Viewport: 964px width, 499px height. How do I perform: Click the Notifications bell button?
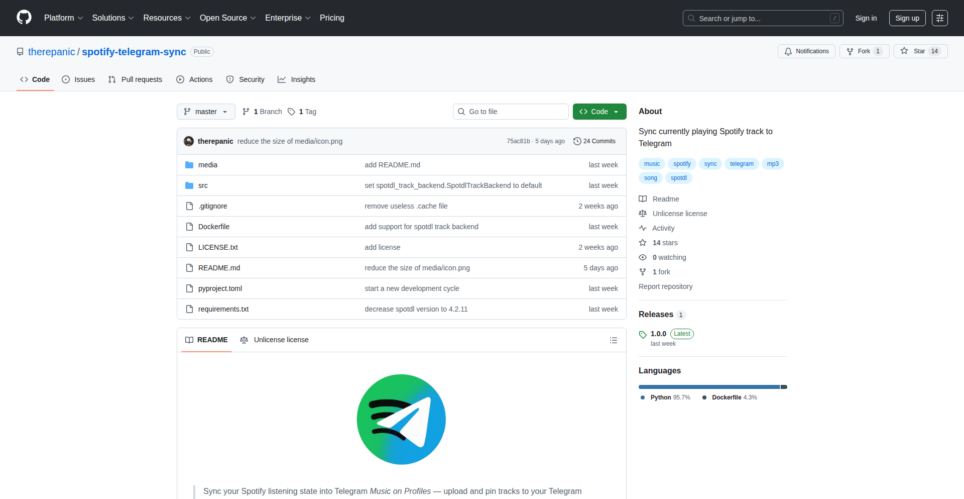806,51
